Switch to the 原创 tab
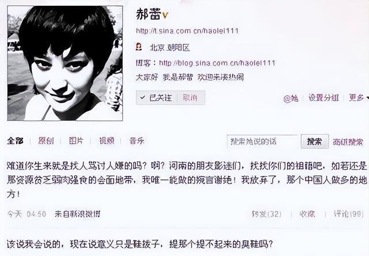This screenshot has height=256, width=369. click(46, 141)
